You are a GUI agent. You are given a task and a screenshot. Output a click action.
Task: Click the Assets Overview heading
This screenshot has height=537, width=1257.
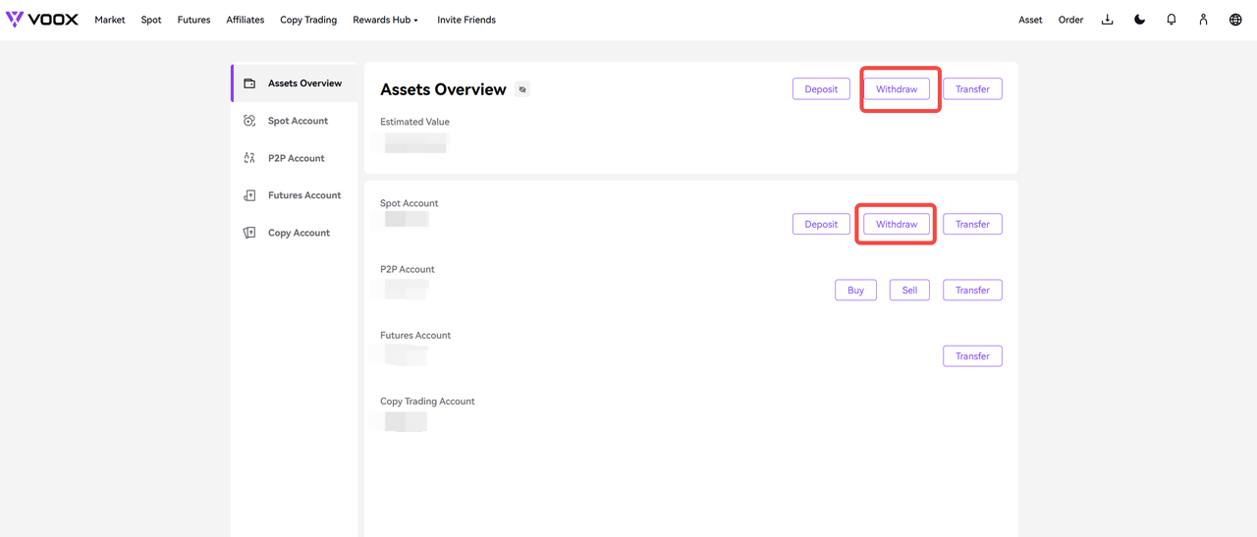click(x=443, y=89)
